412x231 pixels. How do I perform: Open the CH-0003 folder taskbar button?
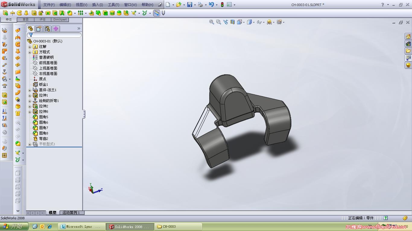178,226
